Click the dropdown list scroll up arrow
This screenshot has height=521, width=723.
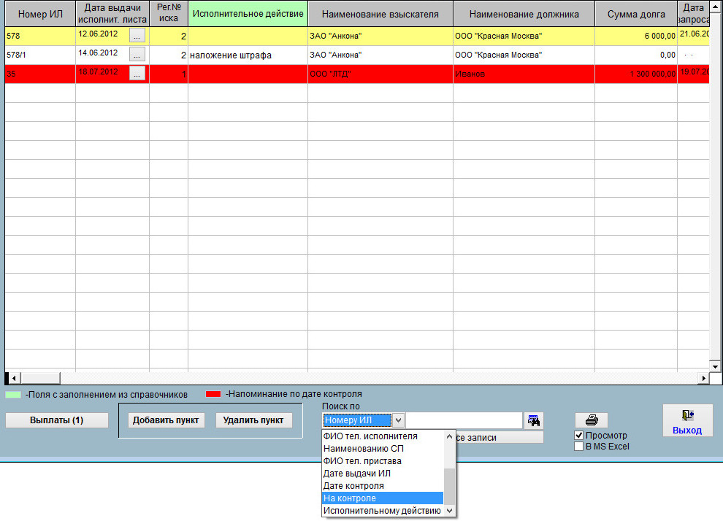(x=450, y=436)
